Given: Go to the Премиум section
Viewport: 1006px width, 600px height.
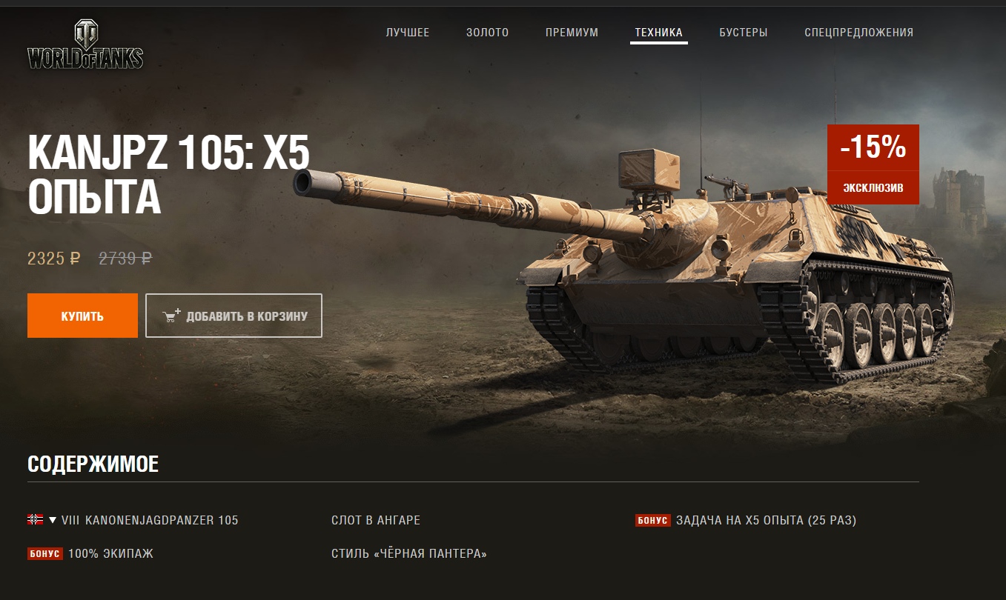Looking at the screenshot, I should point(572,33).
